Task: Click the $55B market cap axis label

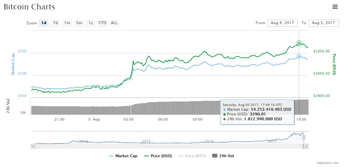Action: pos(22,51)
